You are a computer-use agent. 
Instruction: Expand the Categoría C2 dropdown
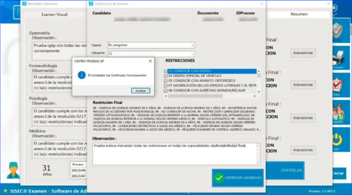151,54
